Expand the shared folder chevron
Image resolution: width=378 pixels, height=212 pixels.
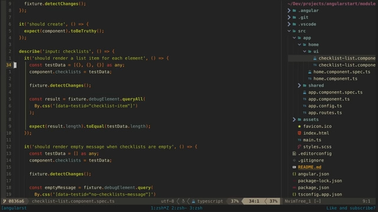pyautogui.click(x=299, y=85)
